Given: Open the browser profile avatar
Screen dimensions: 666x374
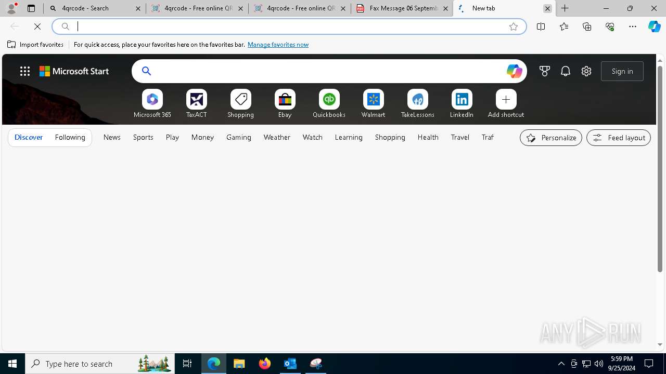Looking at the screenshot, I should [11, 8].
